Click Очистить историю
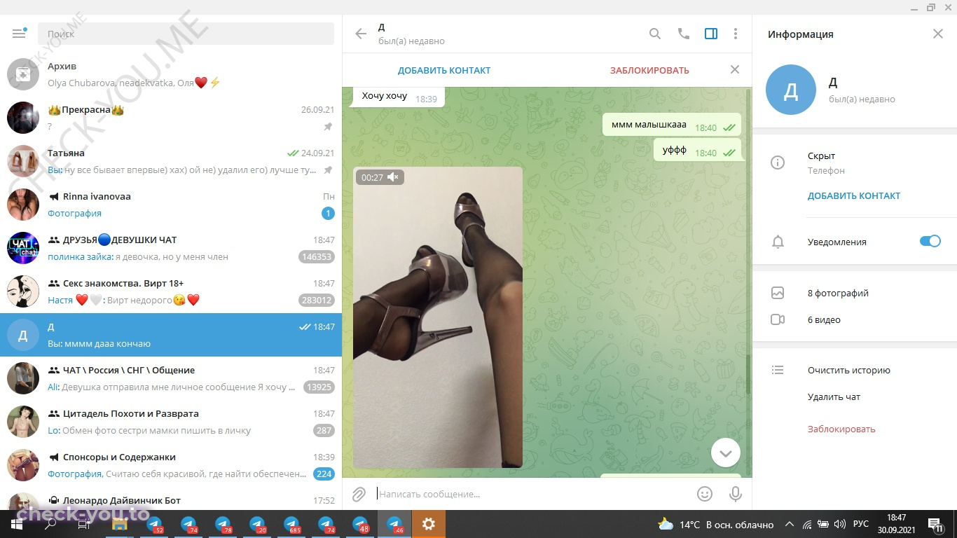957x538 pixels. pyautogui.click(x=848, y=370)
